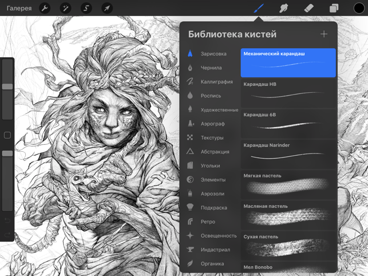Viewport: 368px width, 276px height.
Task: Add a new brush with plus button
Action: (x=324, y=34)
